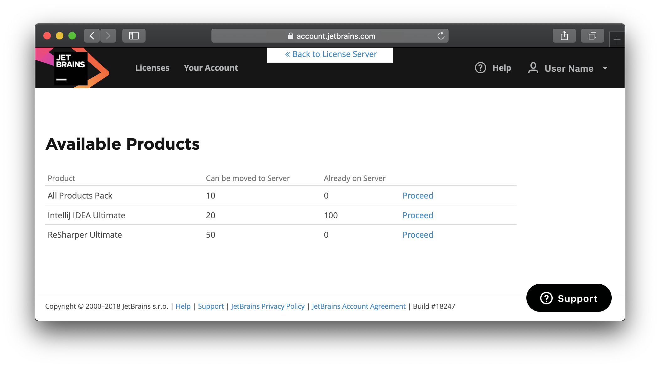Click the User Name dropdown arrow
This screenshot has height=367, width=660.
coord(605,69)
